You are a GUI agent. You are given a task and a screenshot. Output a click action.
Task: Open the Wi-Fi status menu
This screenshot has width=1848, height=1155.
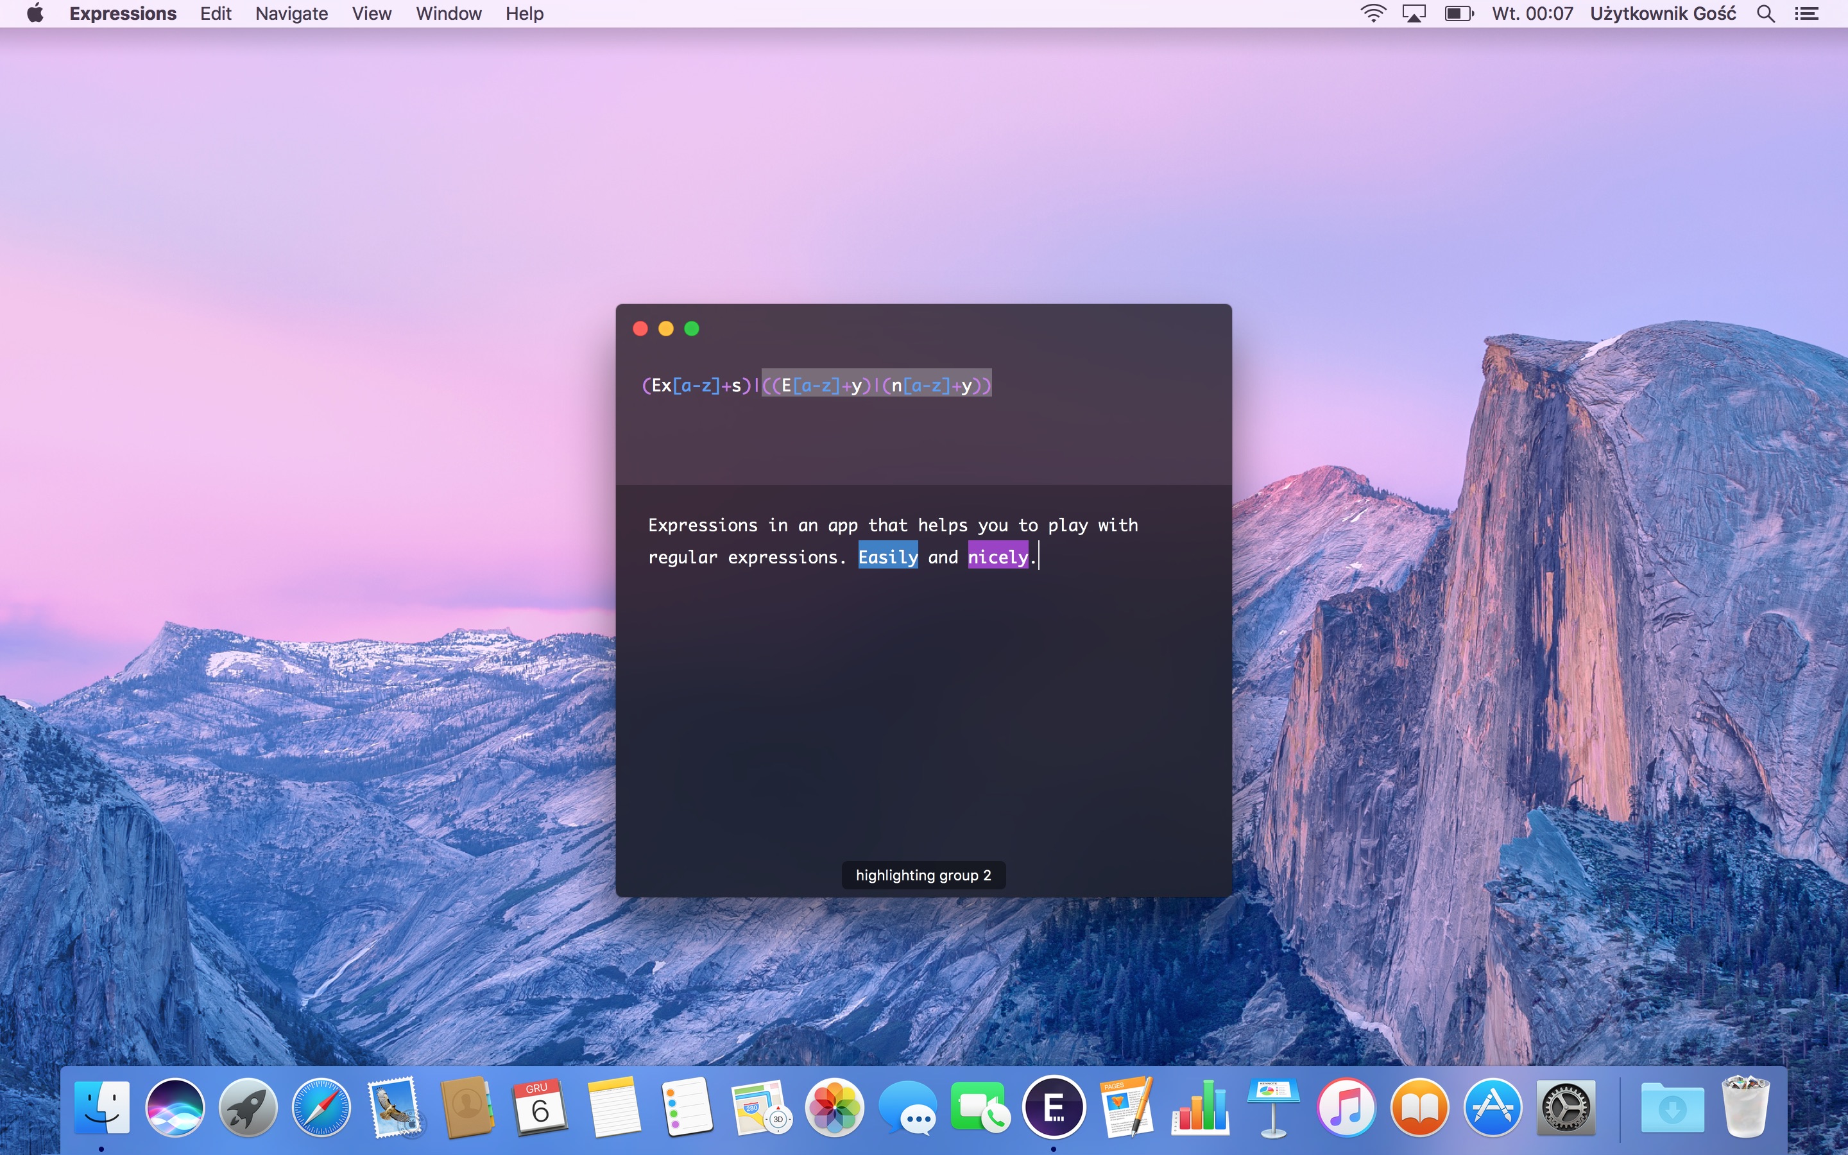(x=1373, y=13)
